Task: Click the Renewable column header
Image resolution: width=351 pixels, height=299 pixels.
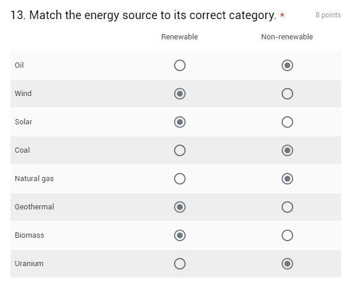Action: pos(179,37)
